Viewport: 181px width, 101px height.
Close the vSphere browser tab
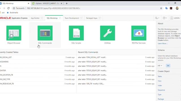click(x=61, y=3)
